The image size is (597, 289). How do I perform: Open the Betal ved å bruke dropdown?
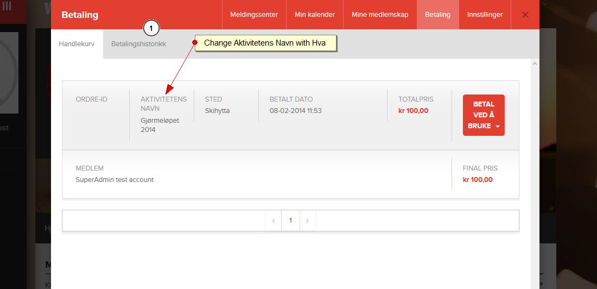point(484,115)
